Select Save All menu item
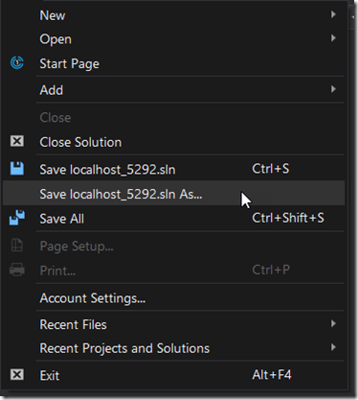 tap(174, 219)
